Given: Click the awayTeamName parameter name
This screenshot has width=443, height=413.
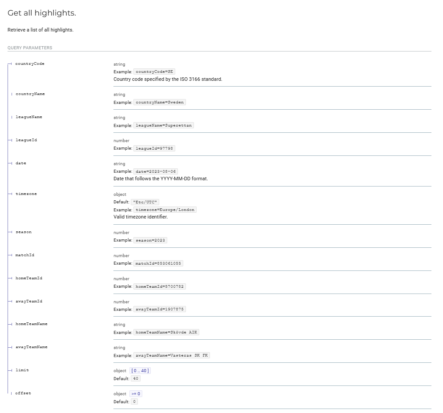Looking at the screenshot, I should tap(32, 347).
